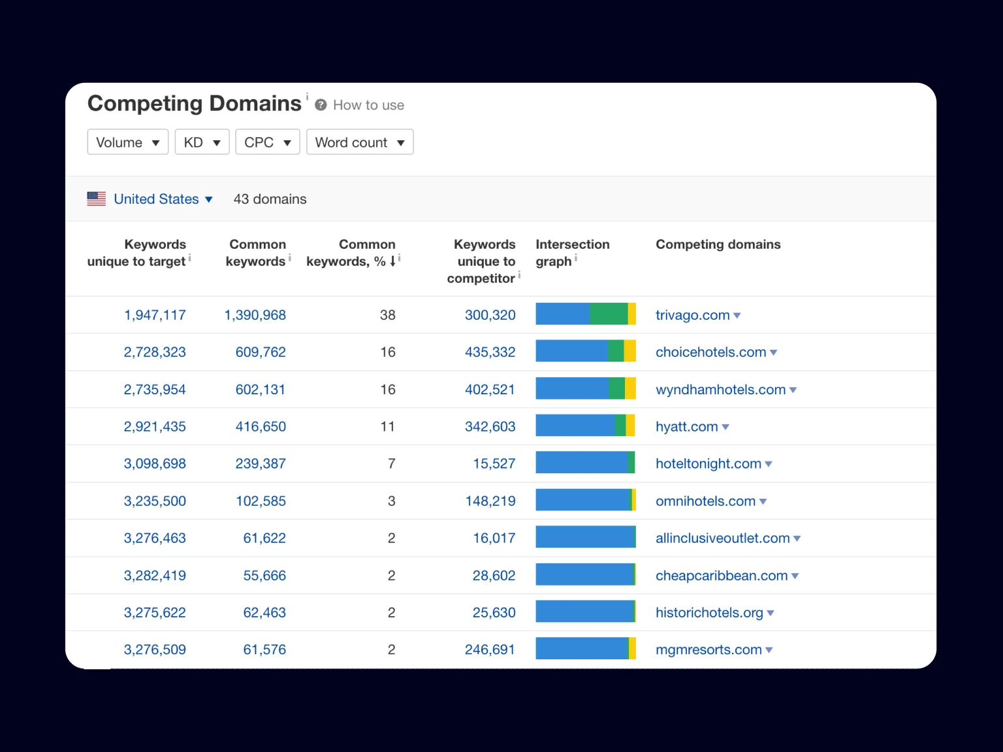Click unique-to-target value 2,735,954

click(155, 389)
